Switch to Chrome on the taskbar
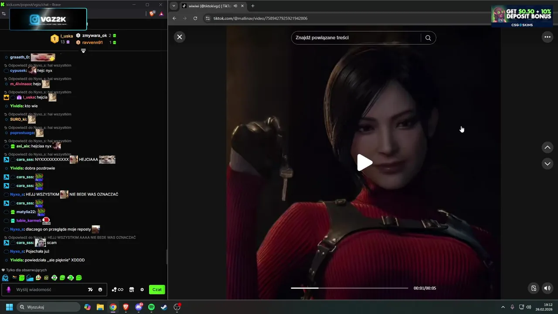 113,307
